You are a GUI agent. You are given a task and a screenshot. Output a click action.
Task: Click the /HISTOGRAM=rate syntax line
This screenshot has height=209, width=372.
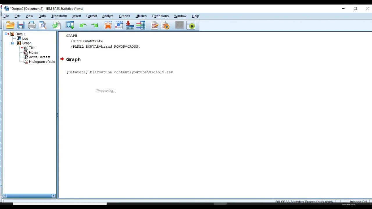click(87, 41)
